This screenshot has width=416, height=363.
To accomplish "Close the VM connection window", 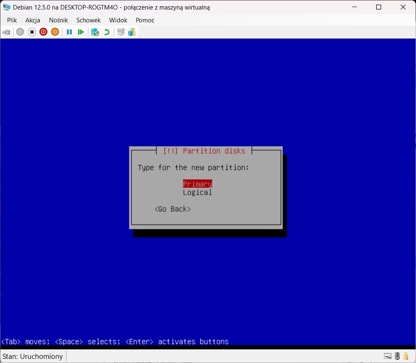I will (x=403, y=7).
